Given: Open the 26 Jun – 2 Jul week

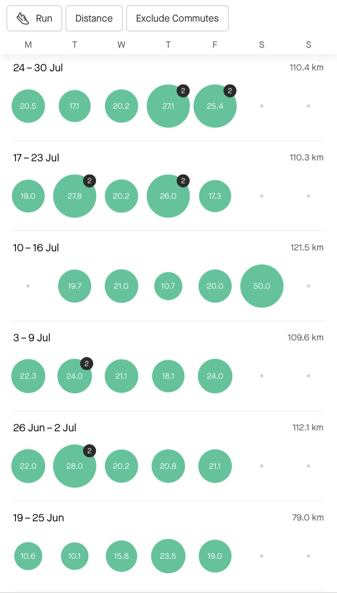Looking at the screenshot, I should pyautogui.click(x=45, y=428).
